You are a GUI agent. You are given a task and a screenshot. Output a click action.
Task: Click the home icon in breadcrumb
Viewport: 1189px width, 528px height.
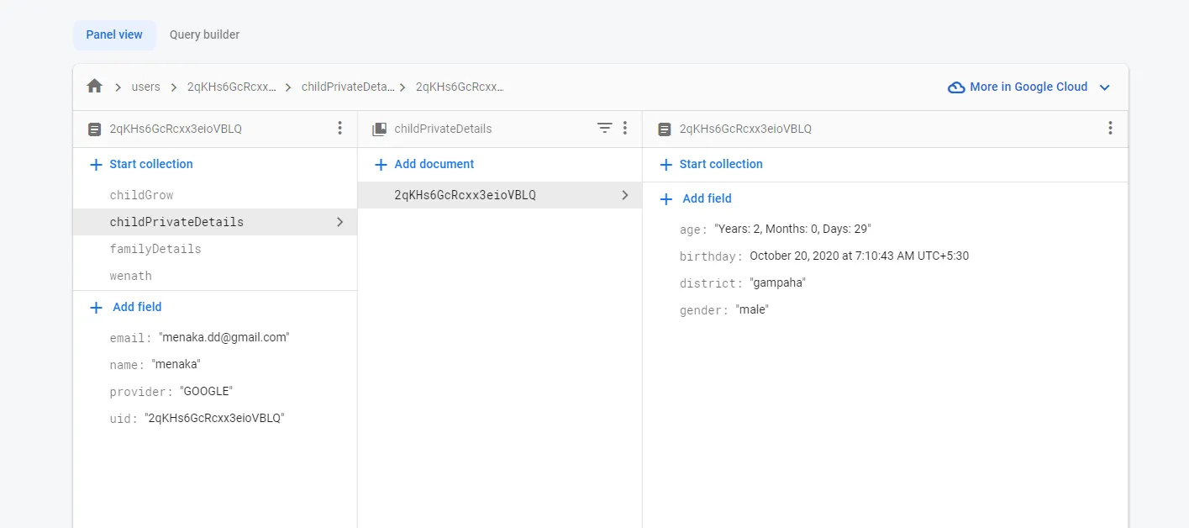point(94,87)
